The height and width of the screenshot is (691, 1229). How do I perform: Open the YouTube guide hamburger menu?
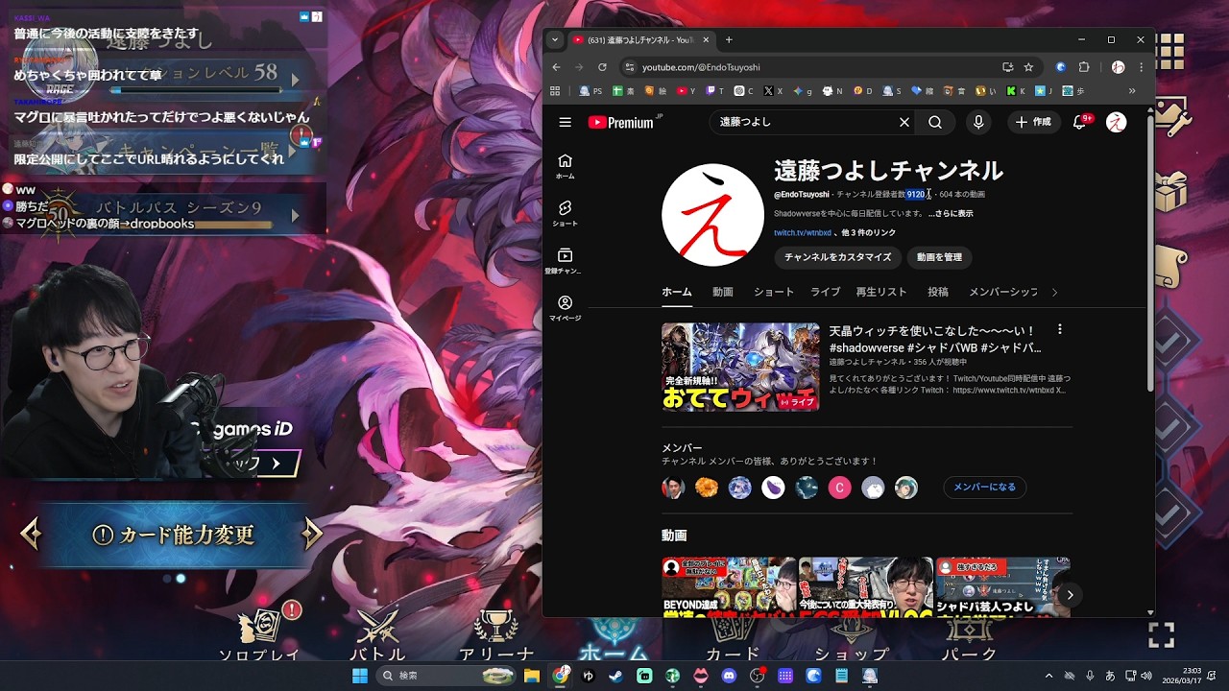565,122
